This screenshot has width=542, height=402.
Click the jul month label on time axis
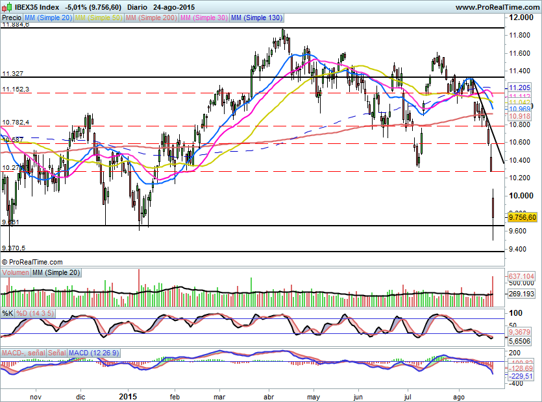pyautogui.click(x=408, y=397)
